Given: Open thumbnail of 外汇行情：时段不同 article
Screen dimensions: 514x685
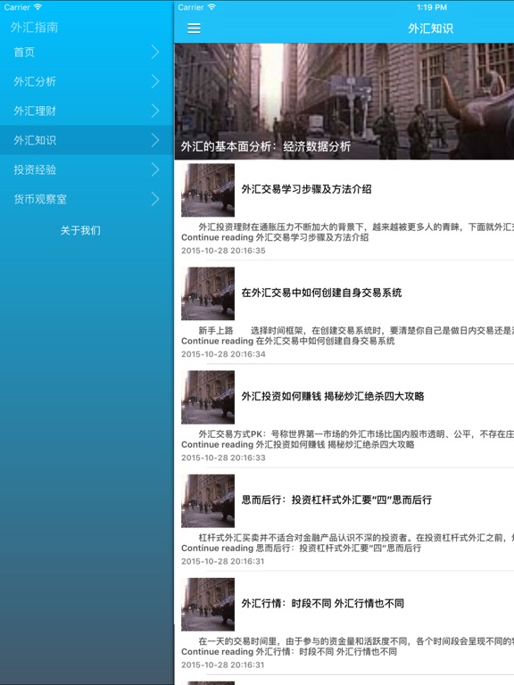Looking at the screenshot, I should pyautogui.click(x=208, y=604).
